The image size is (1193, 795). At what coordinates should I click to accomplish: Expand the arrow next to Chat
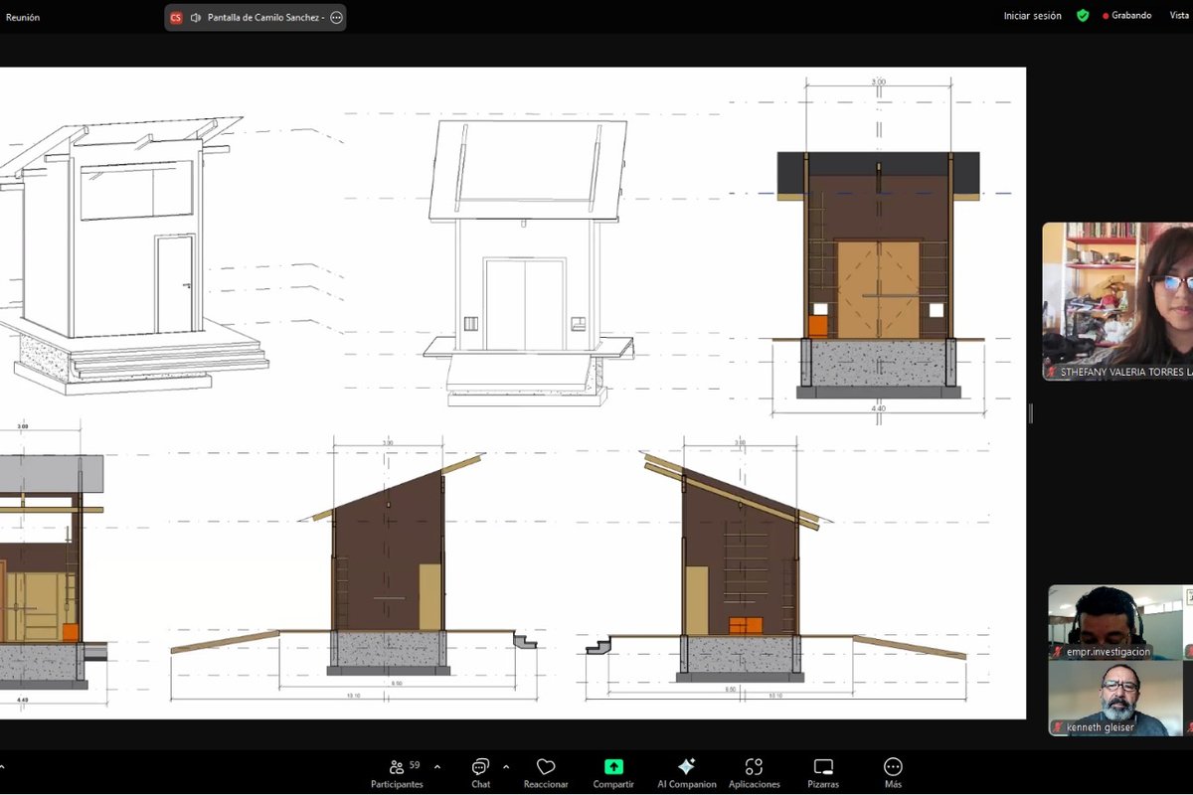(x=506, y=766)
